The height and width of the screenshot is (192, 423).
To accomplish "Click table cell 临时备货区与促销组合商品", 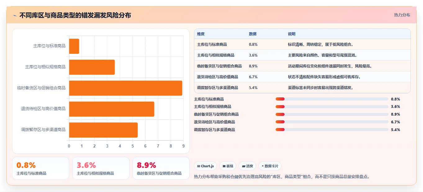I will tap(219, 66).
